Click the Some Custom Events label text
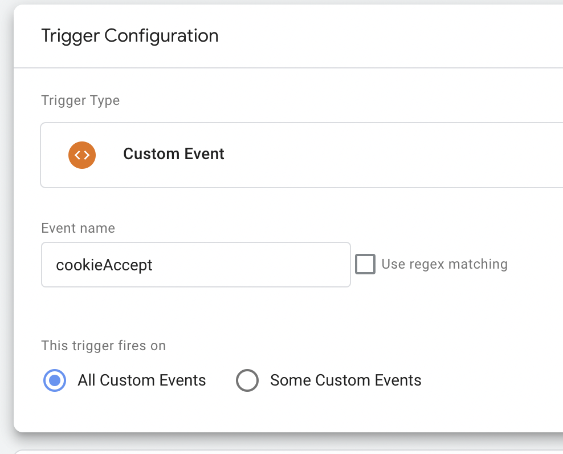 (346, 380)
